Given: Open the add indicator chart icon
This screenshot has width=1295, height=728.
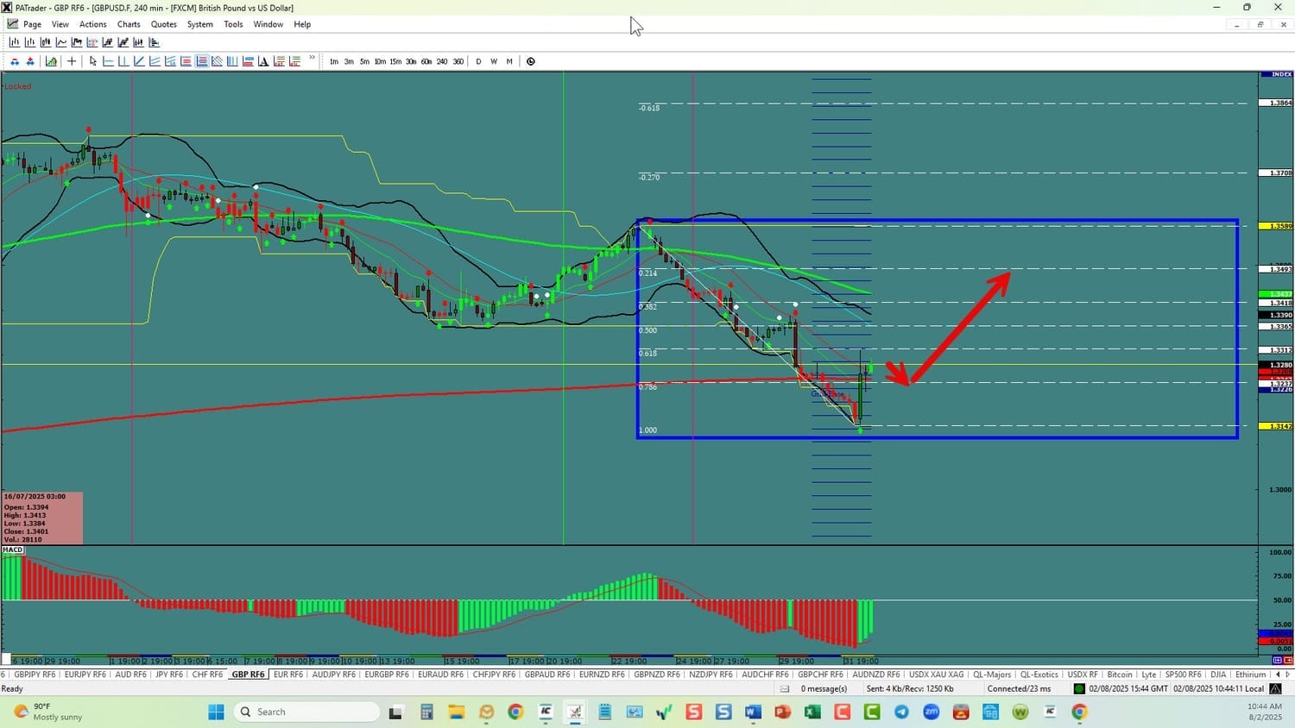Looking at the screenshot, I should [51, 61].
